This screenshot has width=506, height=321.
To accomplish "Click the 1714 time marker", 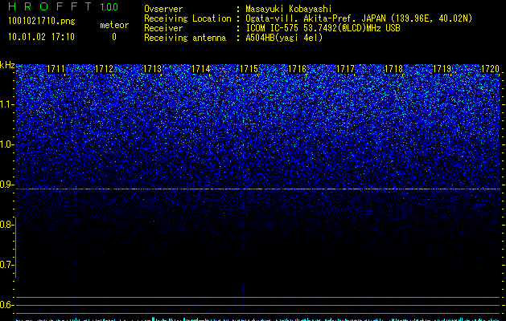I will (x=201, y=69).
